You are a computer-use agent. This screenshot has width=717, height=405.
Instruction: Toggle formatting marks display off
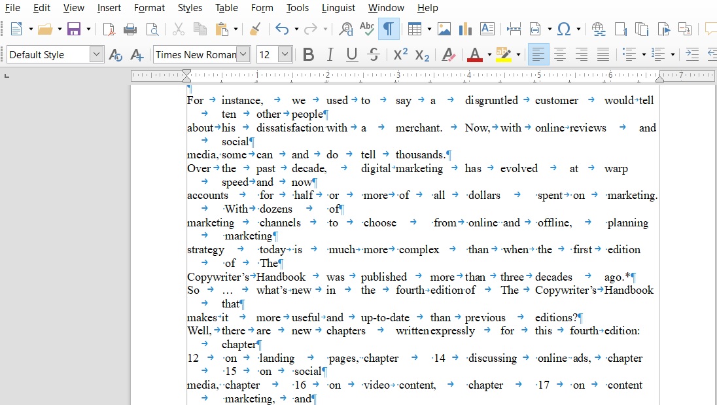click(389, 29)
